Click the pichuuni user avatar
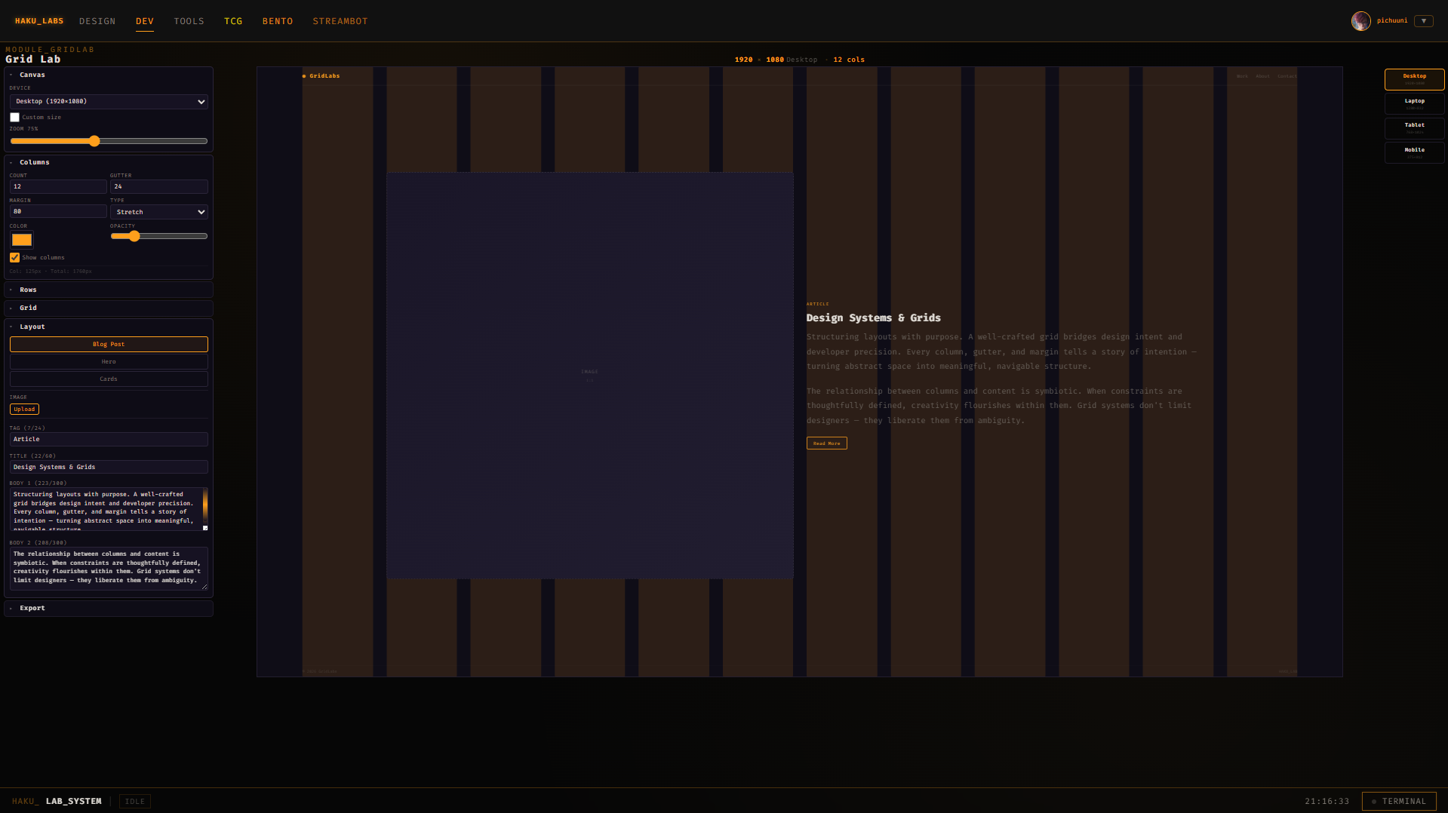This screenshot has width=1448, height=813. [x=1360, y=21]
